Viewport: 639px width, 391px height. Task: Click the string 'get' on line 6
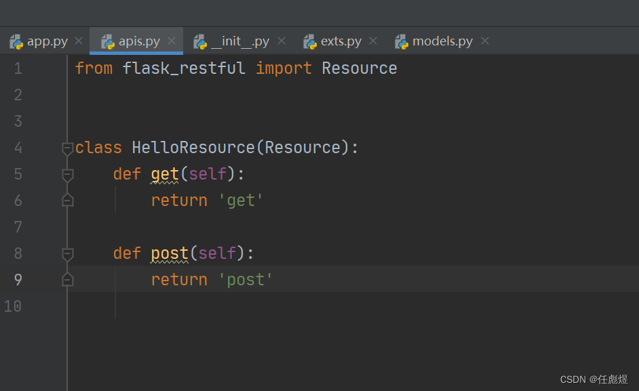[x=241, y=201]
